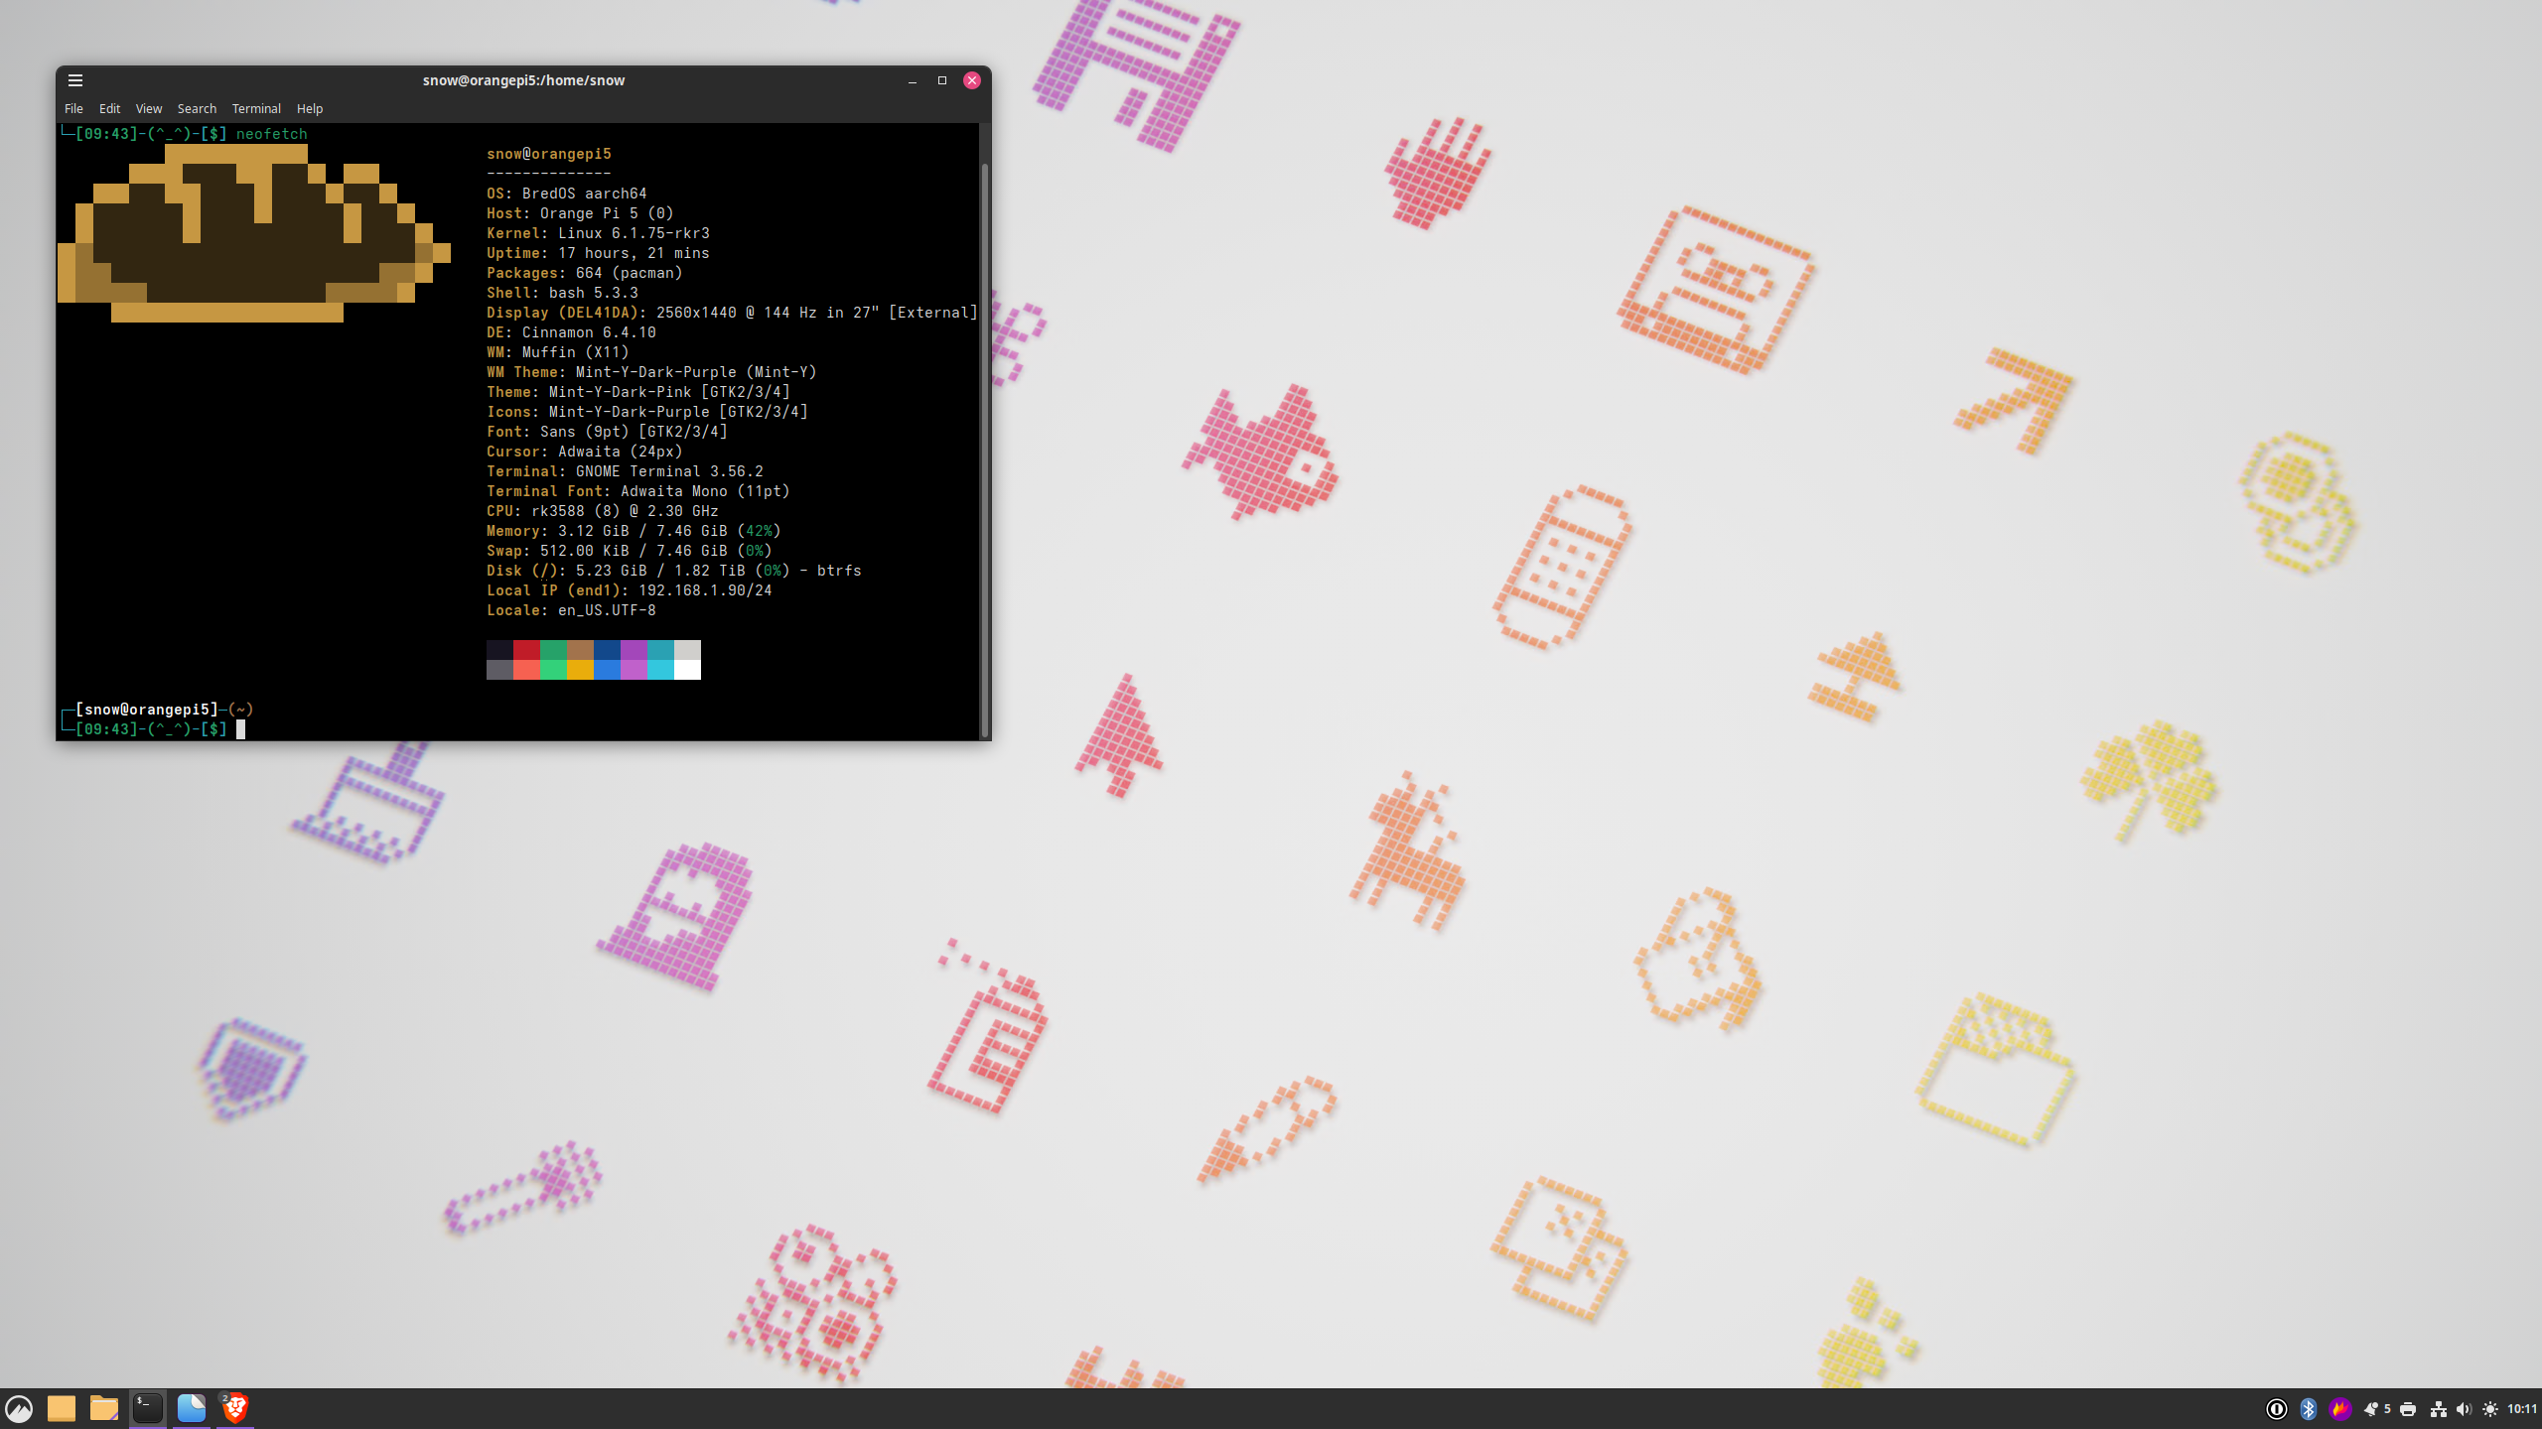Click the printer tray icon
Viewport: 2542px width, 1429px height.
click(x=2408, y=1409)
